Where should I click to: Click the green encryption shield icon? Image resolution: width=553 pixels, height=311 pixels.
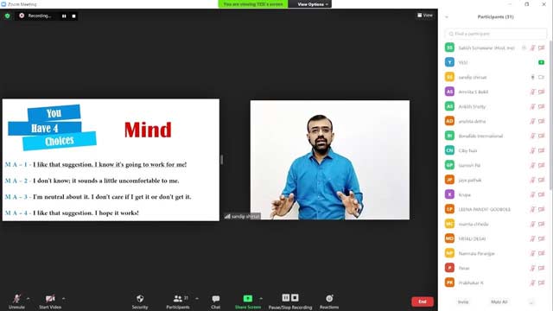pyautogui.click(x=8, y=16)
